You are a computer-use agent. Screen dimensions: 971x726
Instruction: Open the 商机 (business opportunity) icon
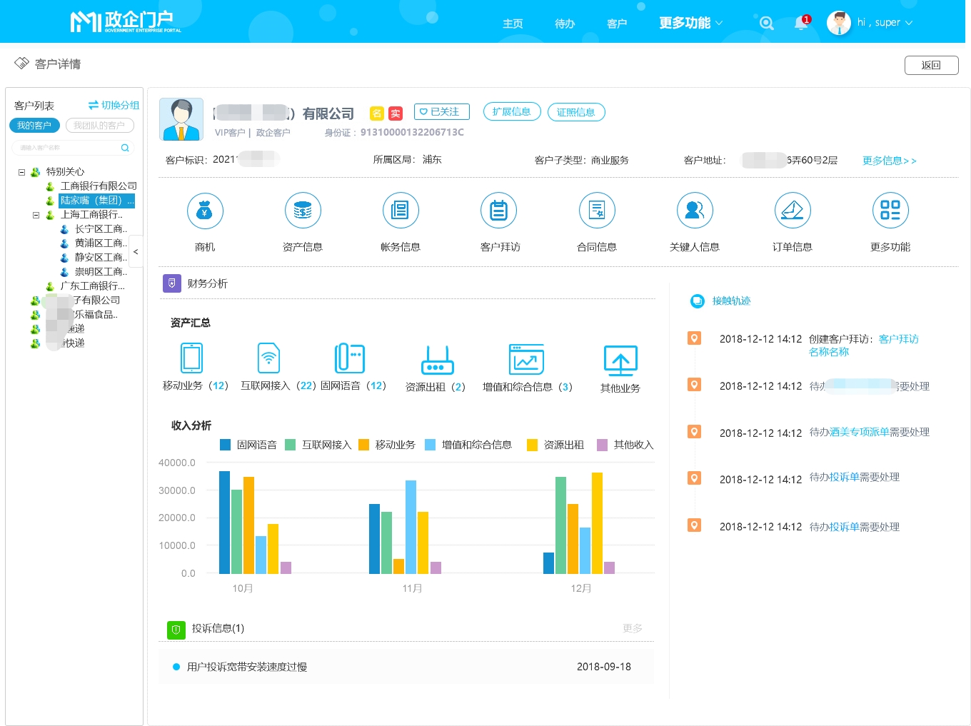[205, 211]
